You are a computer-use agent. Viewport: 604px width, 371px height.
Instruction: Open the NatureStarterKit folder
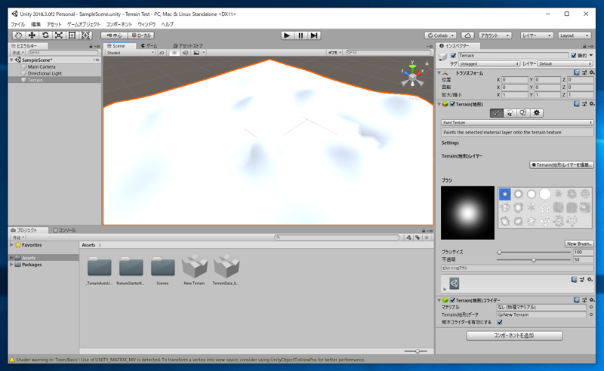click(x=131, y=269)
